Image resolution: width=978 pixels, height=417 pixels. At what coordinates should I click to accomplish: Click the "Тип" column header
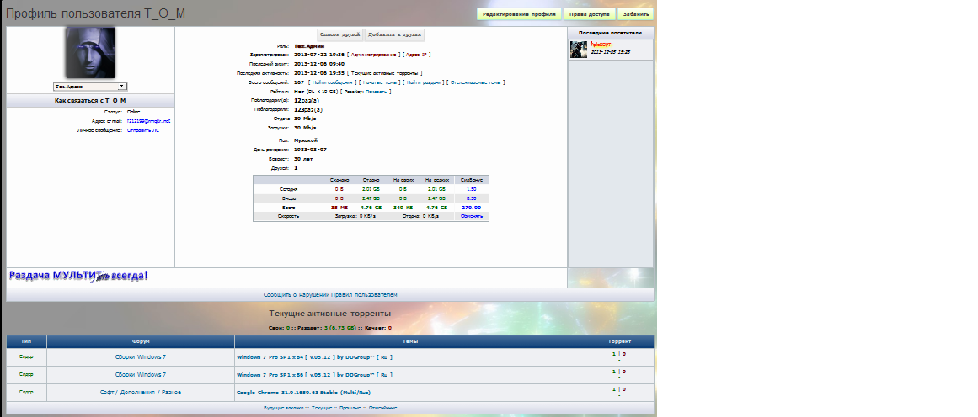coord(25,341)
